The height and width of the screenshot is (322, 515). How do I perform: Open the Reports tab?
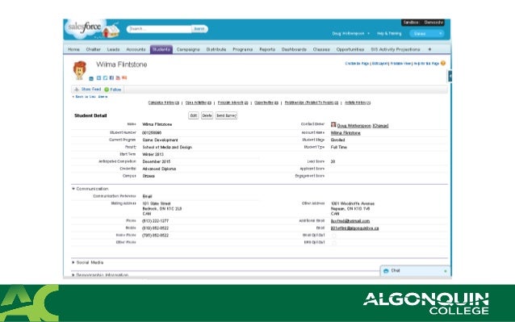pyautogui.click(x=267, y=49)
